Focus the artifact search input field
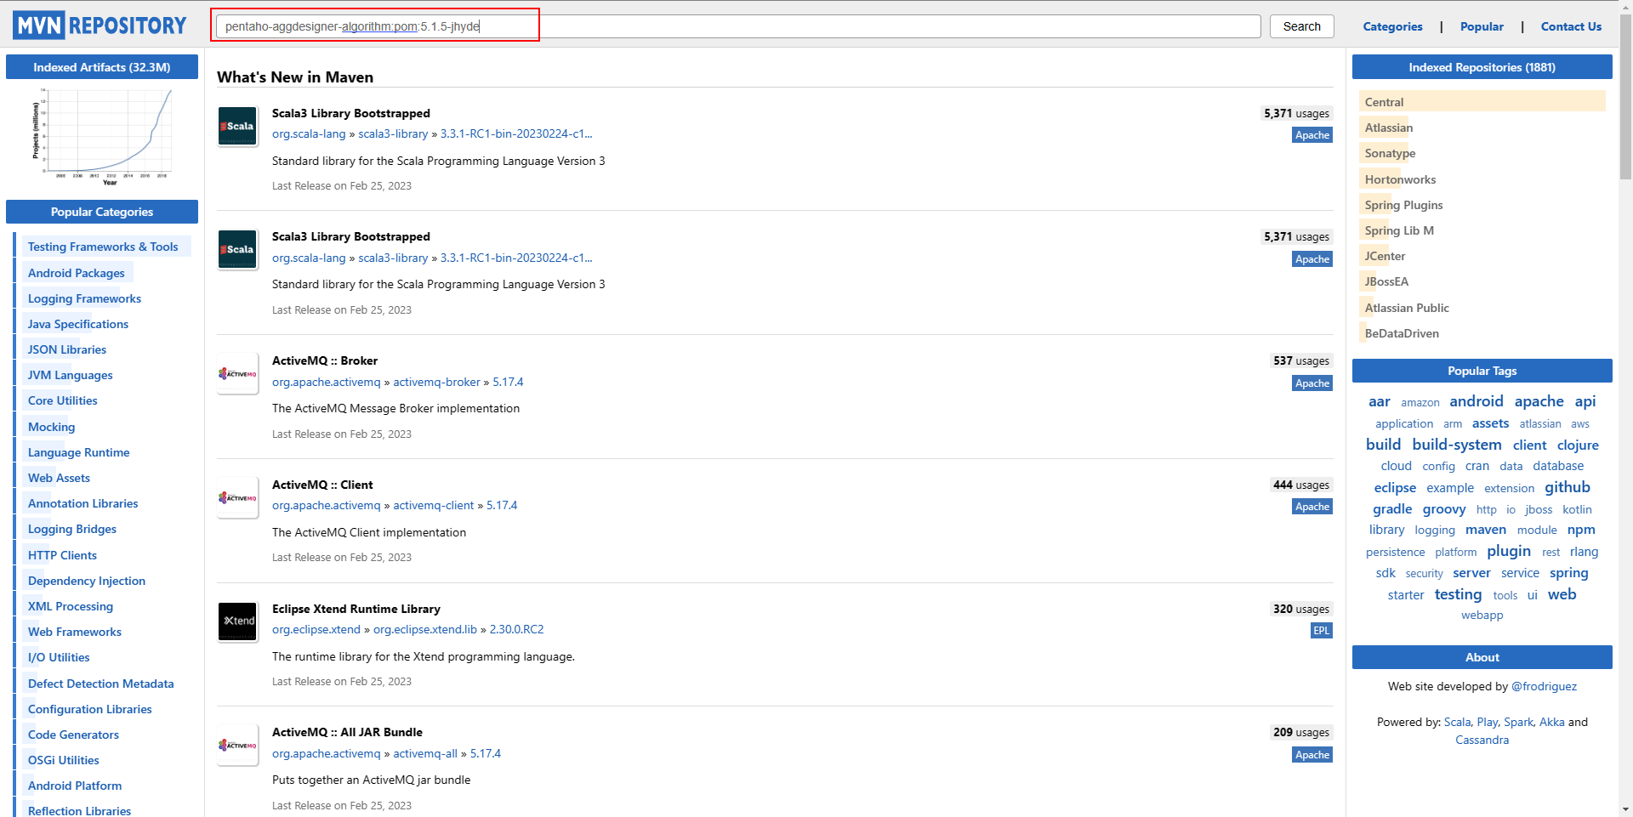The height and width of the screenshot is (817, 1633). tap(738, 26)
